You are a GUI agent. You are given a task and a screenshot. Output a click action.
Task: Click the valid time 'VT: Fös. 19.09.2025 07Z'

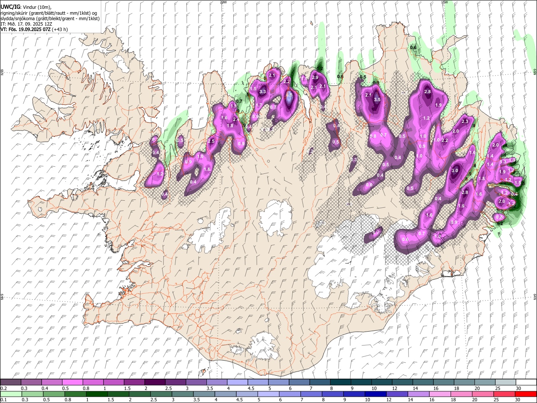[26, 29]
